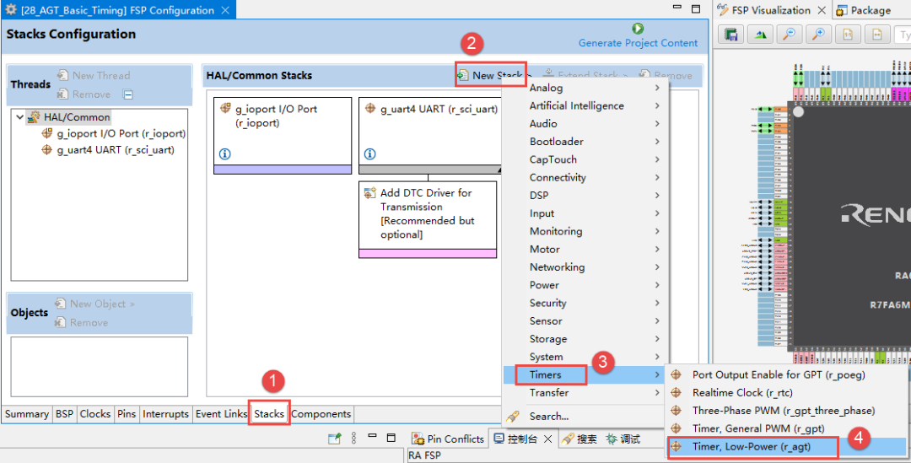Close the FSP Configuration editor tab

[x=225, y=10]
